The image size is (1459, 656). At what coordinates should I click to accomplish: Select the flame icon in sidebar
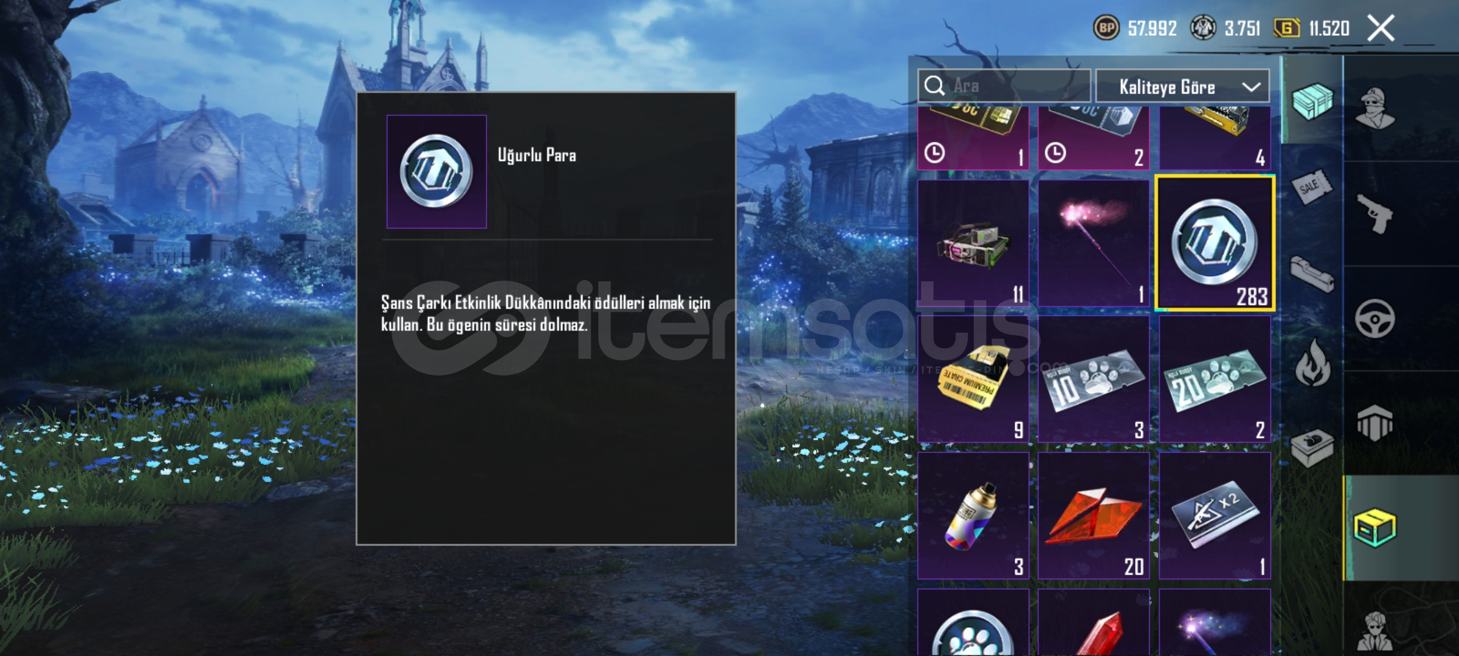tap(1312, 363)
